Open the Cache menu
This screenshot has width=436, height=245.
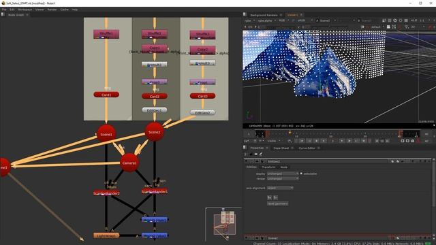[64, 10]
